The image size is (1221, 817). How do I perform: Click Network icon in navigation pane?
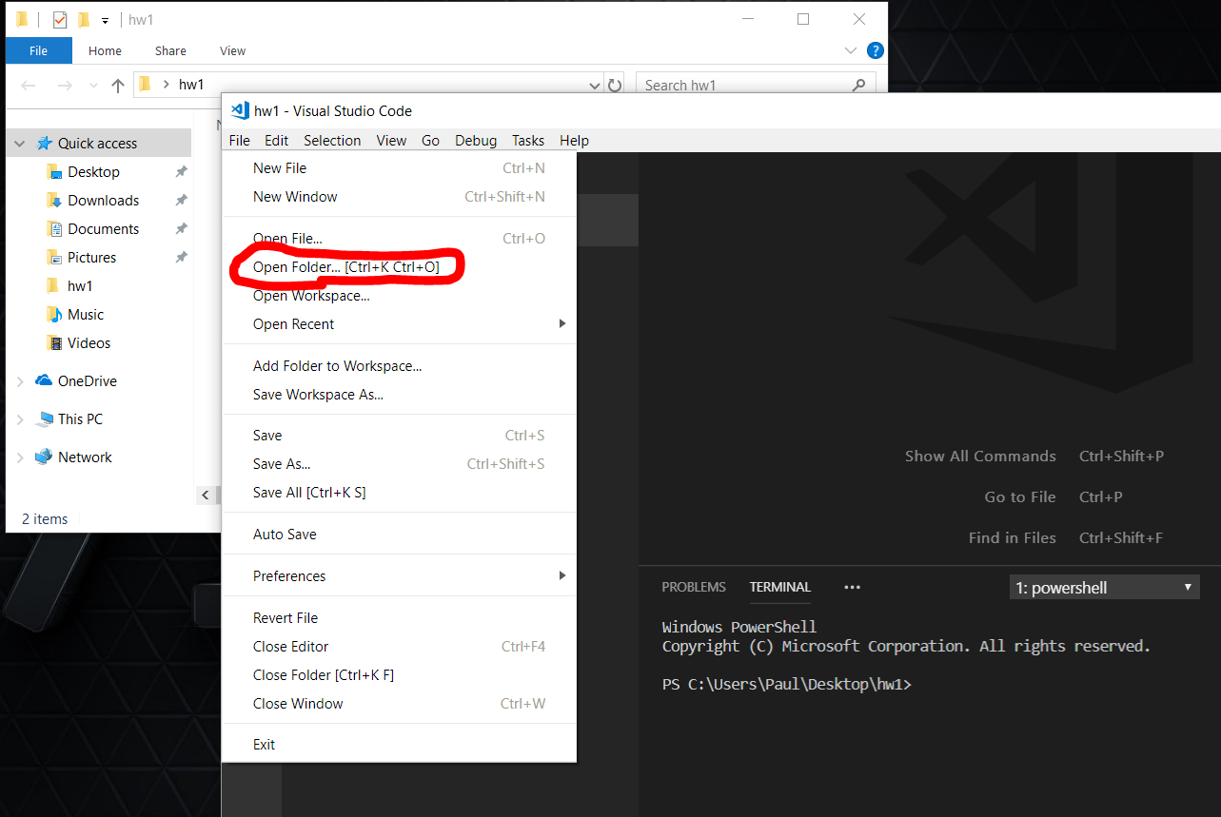(x=44, y=457)
